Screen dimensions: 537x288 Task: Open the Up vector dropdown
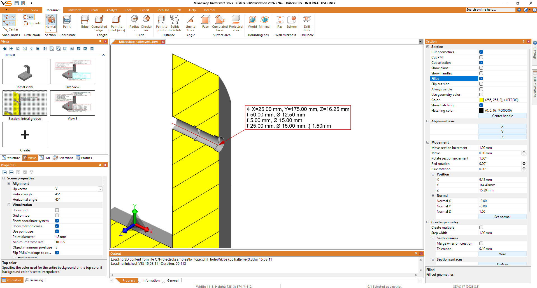[x=100, y=189]
